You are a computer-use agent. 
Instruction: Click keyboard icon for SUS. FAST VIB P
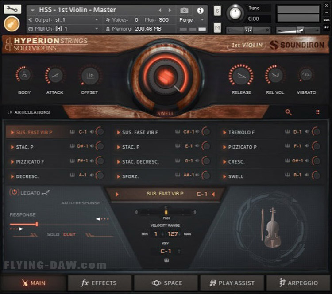(72, 132)
